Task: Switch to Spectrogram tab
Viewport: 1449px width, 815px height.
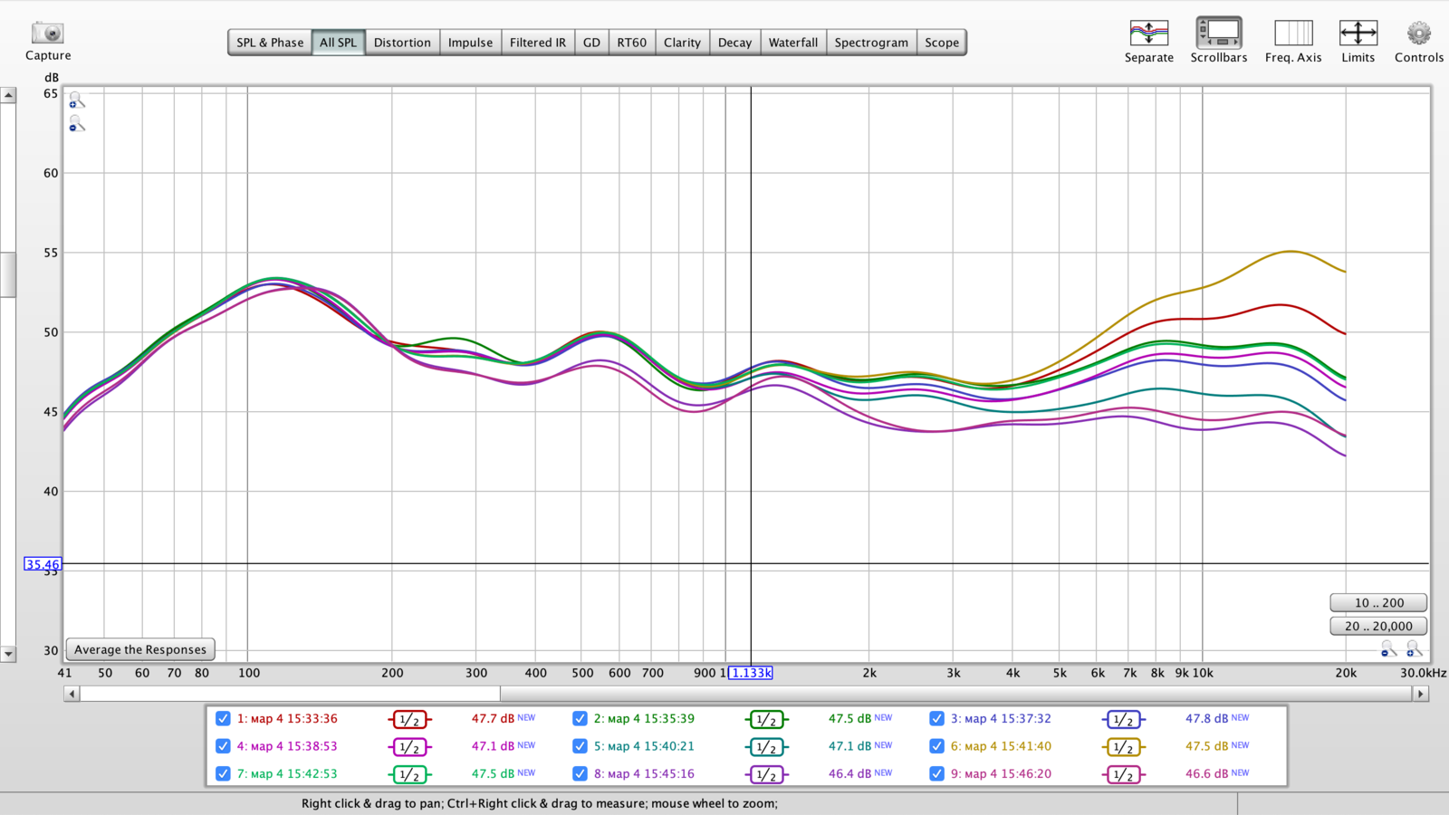Action: click(870, 43)
